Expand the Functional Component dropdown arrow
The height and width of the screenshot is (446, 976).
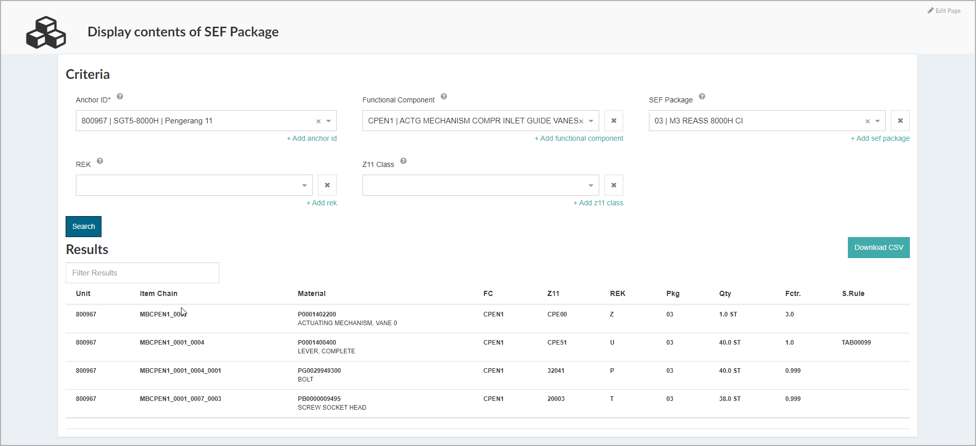pyautogui.click(x=591, y=121)
